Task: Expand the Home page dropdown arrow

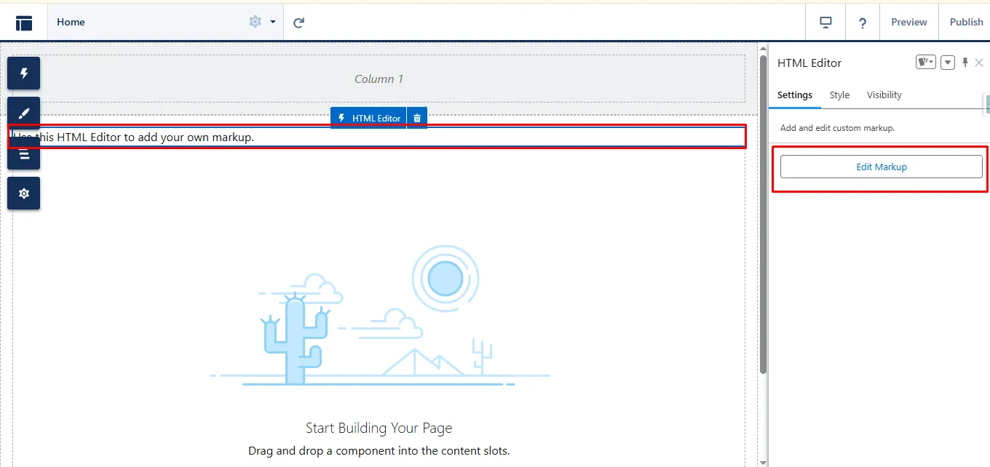Action: [x=273, y=22]
